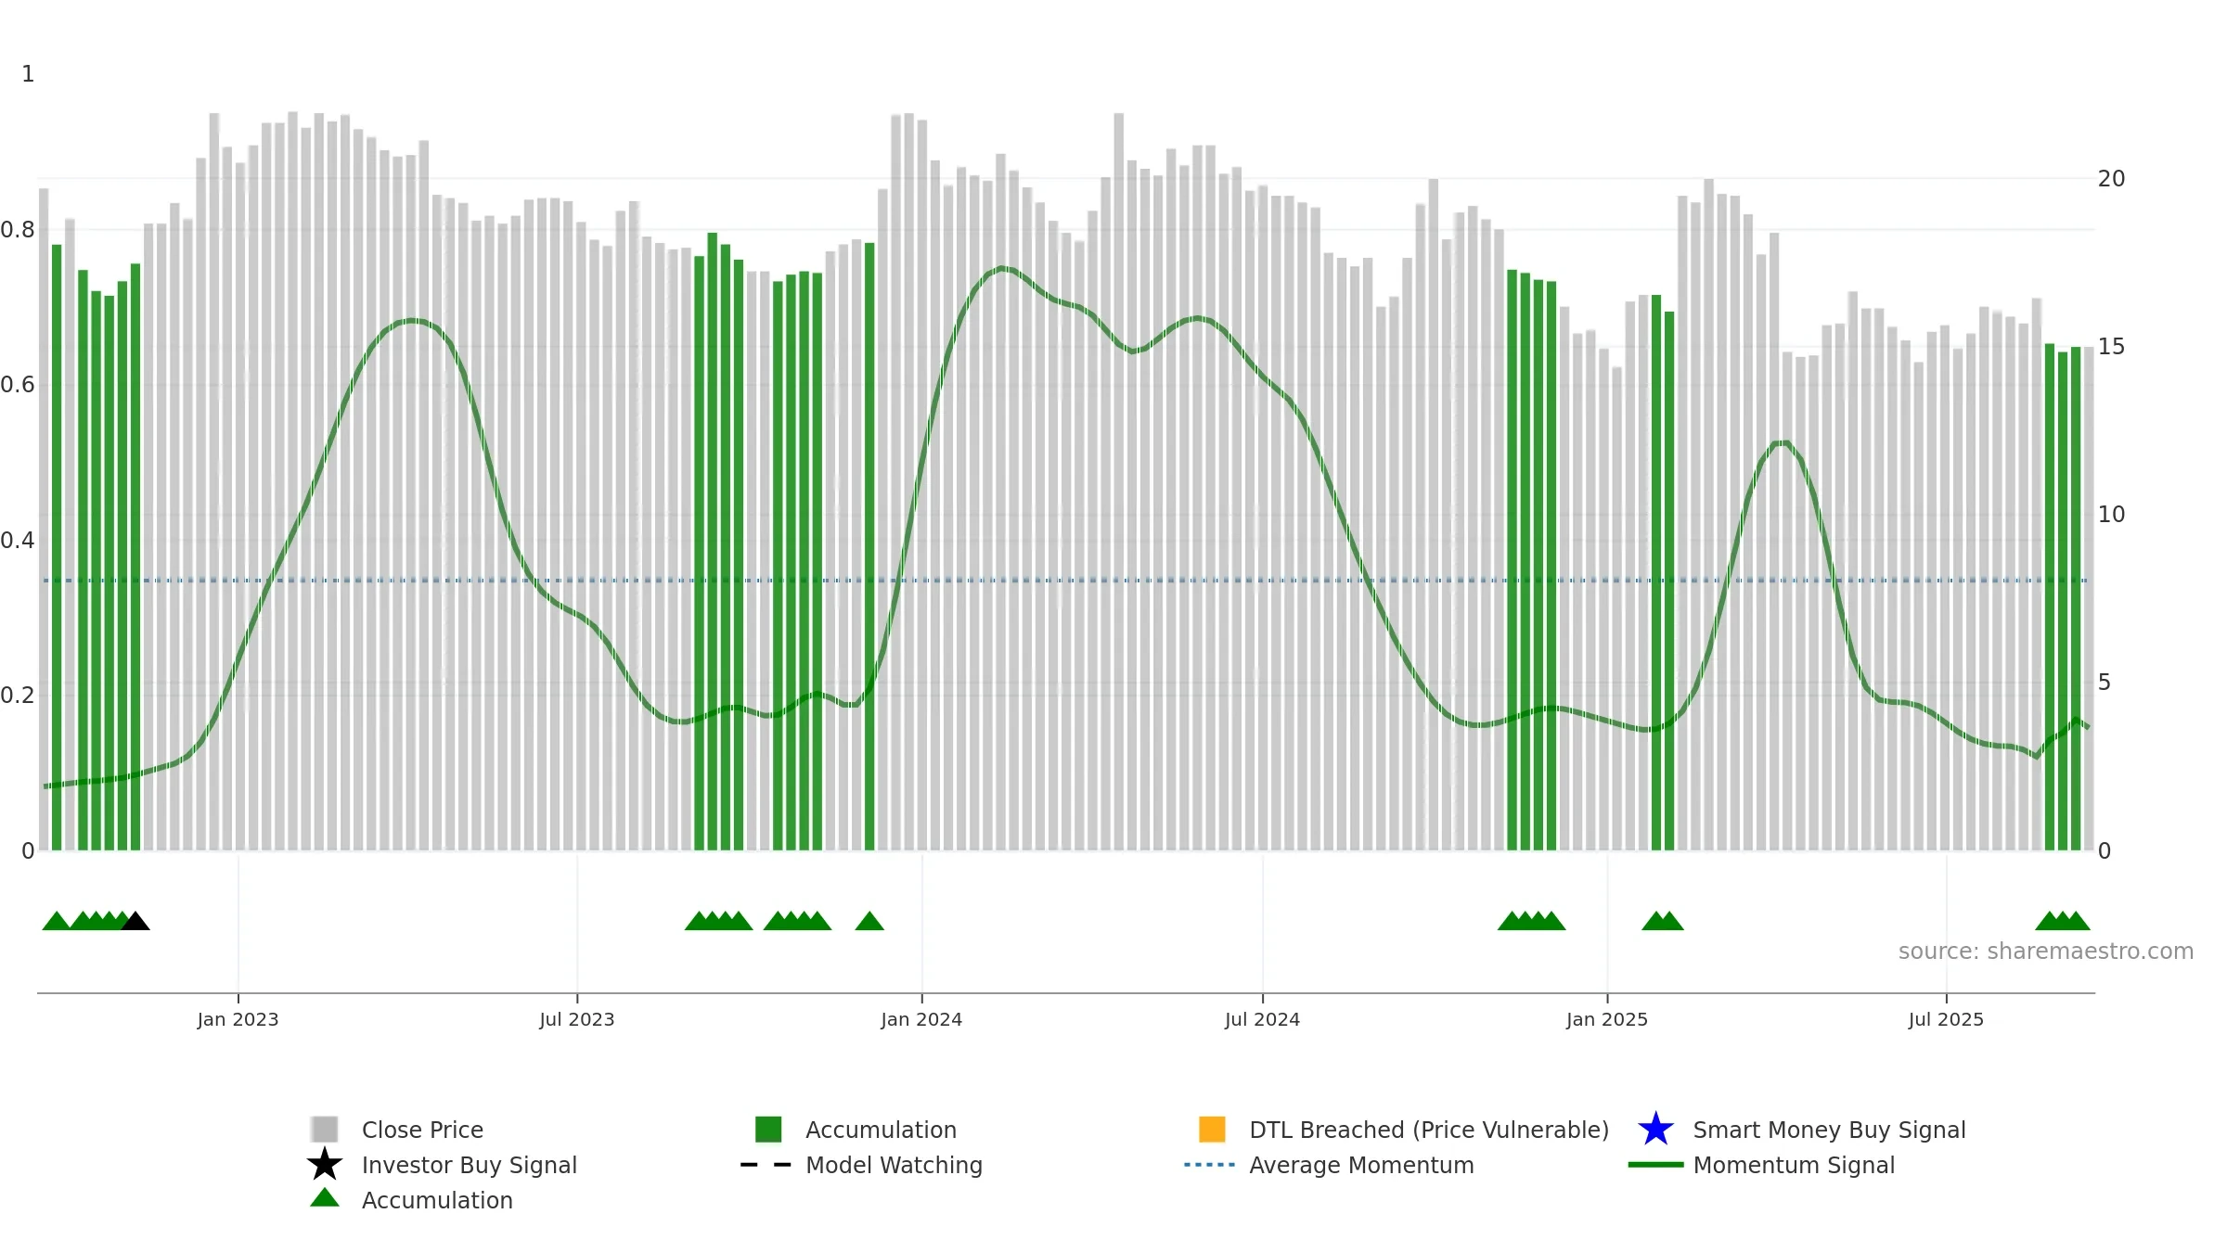Click the Model Watching dashed line icon
The width and height of the screenshot is (2227, 1252).
point(766,1165)
